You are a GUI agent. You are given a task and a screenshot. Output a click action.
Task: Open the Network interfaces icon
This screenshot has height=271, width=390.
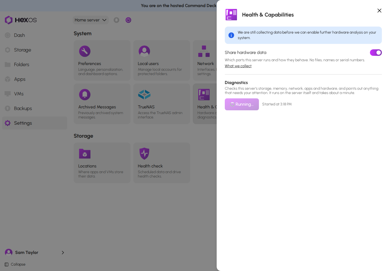pos(204,51)
